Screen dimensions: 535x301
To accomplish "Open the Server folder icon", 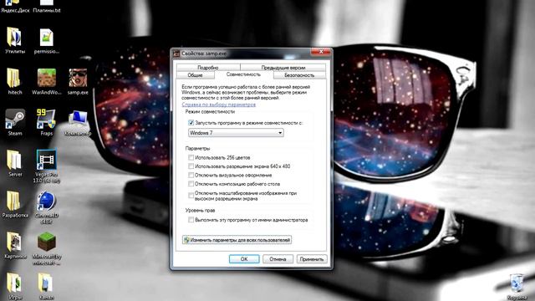I will [15, 160].
